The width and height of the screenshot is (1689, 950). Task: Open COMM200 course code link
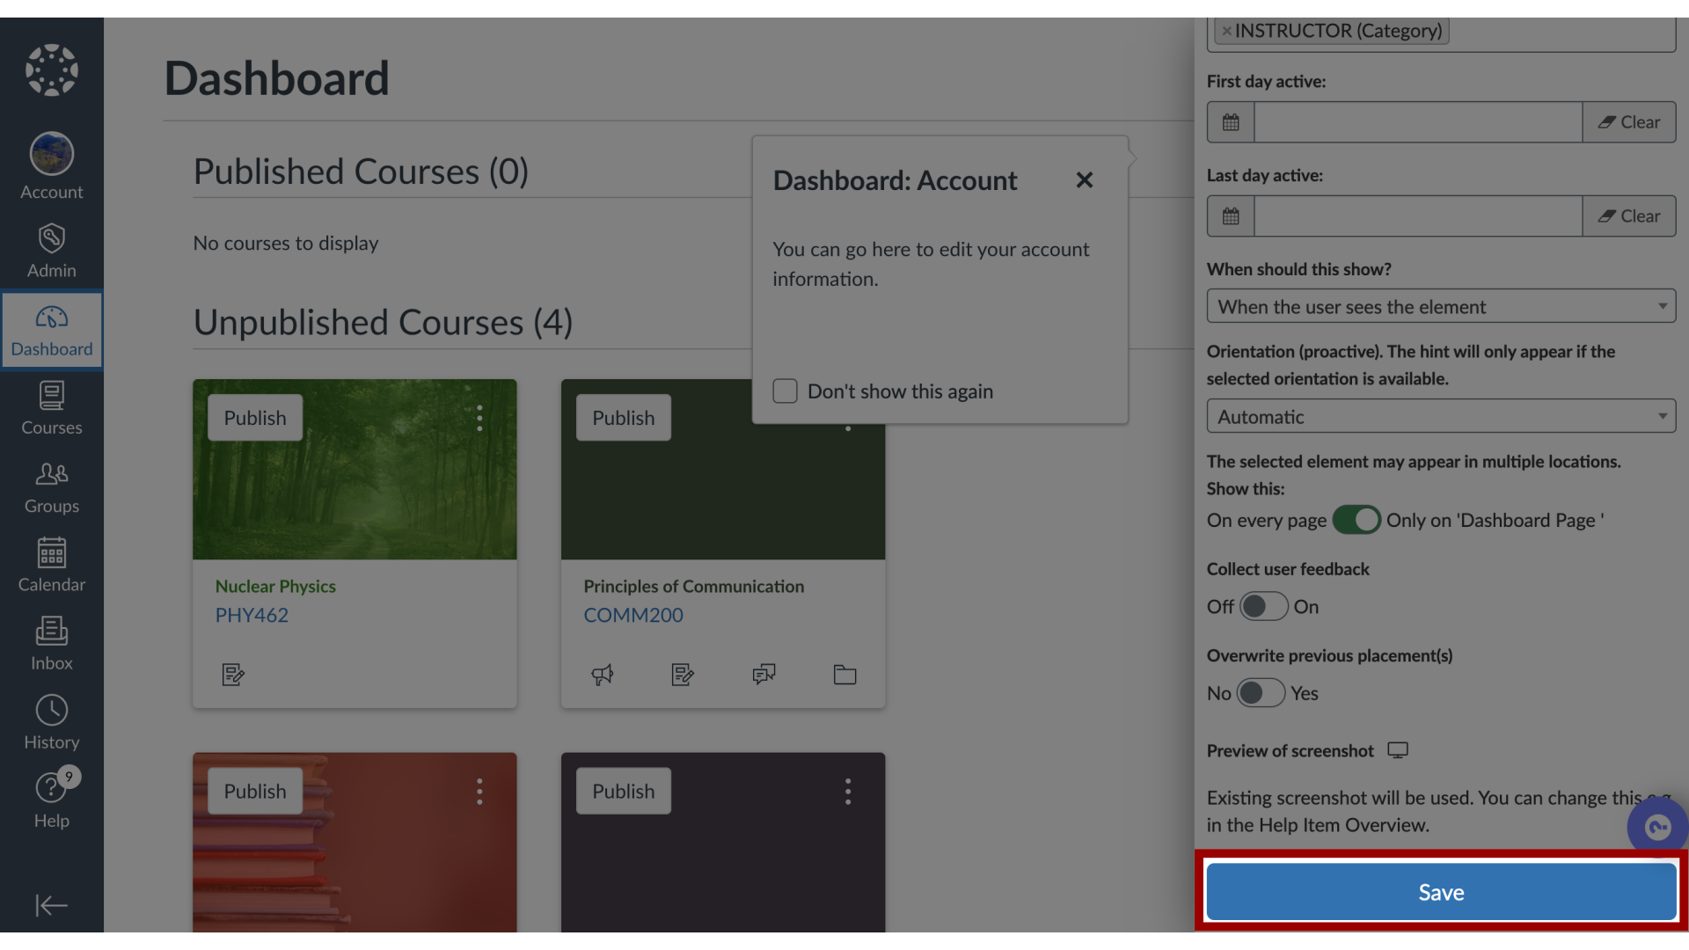(633, 615)
